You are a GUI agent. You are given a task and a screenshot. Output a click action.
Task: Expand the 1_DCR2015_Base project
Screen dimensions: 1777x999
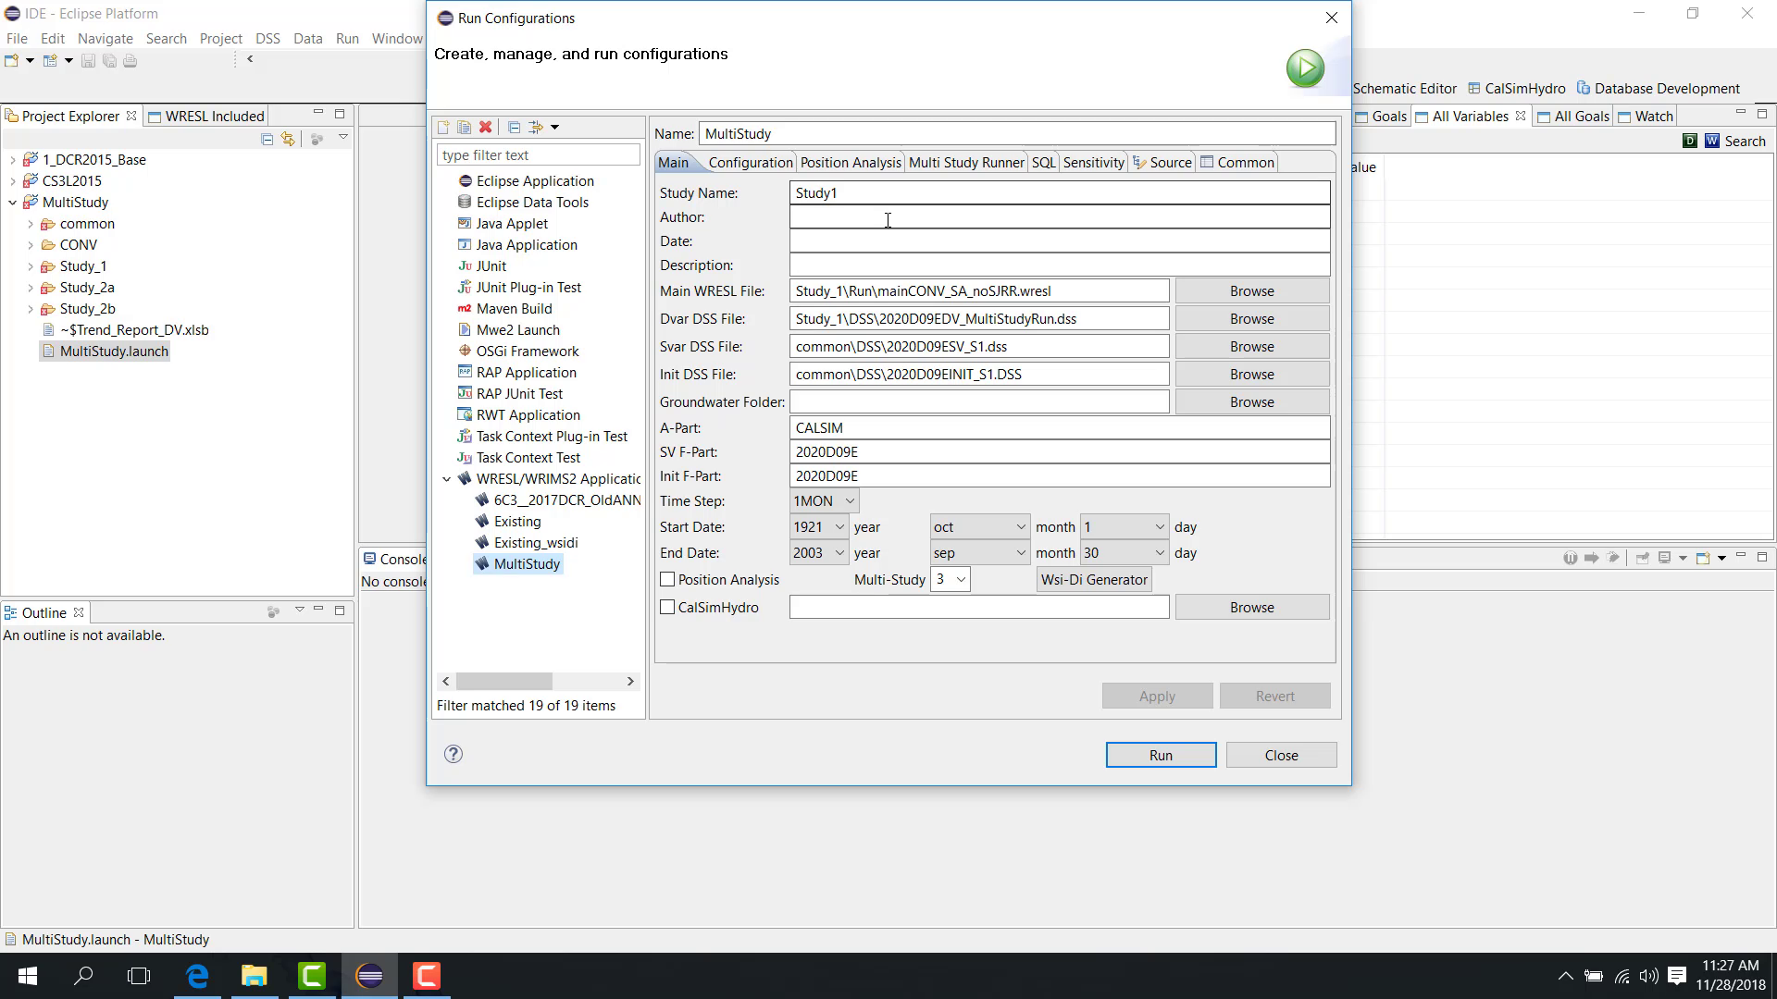click(x=12, y=160)
